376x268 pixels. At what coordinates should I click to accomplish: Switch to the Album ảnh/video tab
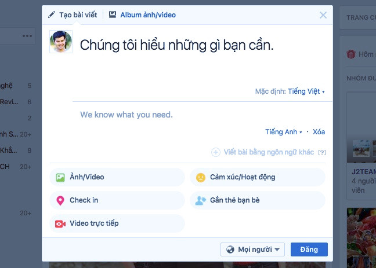[147, 15]
